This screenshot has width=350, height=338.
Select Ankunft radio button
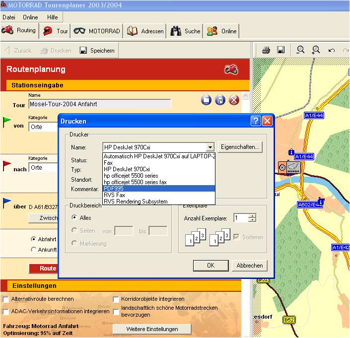33,250
